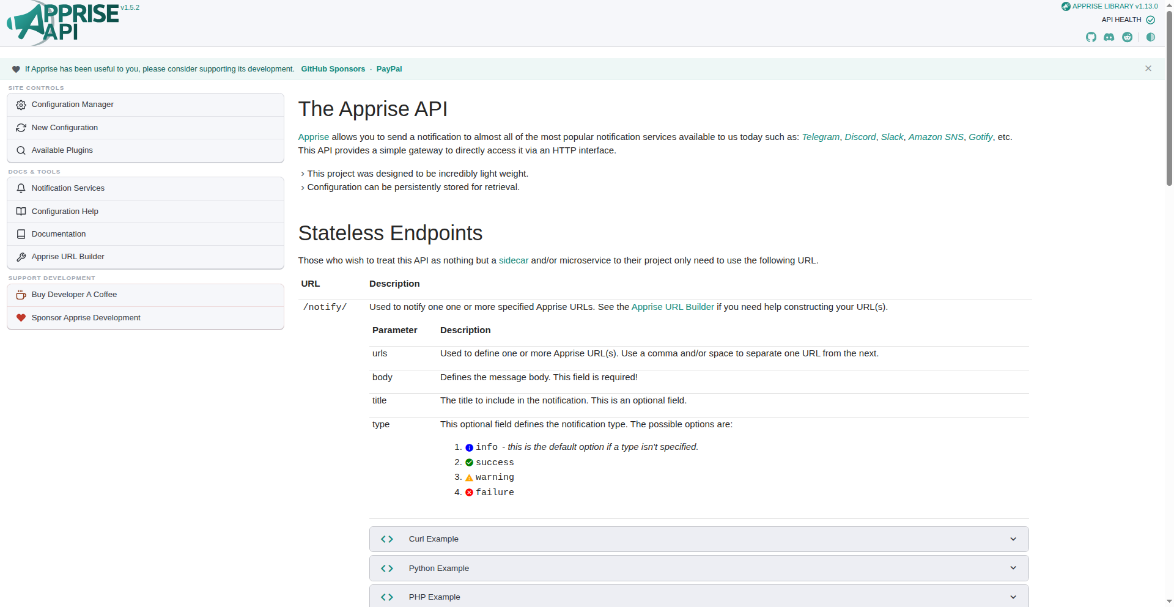1174x607 pixels.
Task: Open the Discord icon in header
Action: click(1109, 37)
